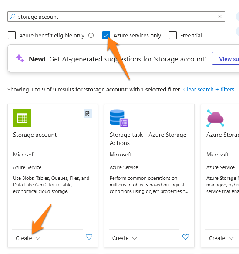
Task: Favorite the Storage task card with heart
Action: (x=185, y=237)
